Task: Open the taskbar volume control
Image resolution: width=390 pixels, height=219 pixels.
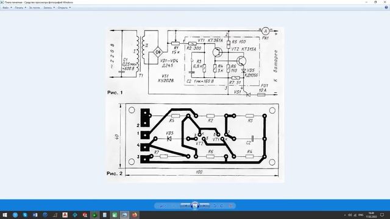Action: pyautogui.click(x=350, y=215)
